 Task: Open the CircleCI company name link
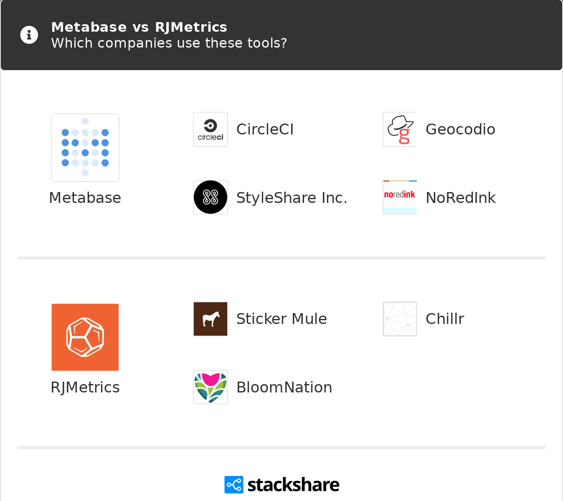pyautogui.click(x=265, y=129)
